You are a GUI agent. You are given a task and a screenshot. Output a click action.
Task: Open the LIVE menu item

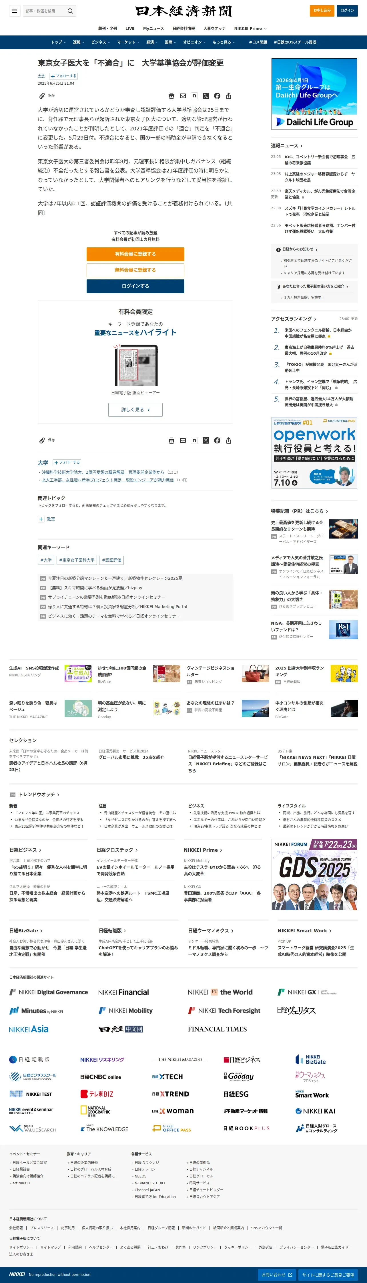click(x=130, y=28)
